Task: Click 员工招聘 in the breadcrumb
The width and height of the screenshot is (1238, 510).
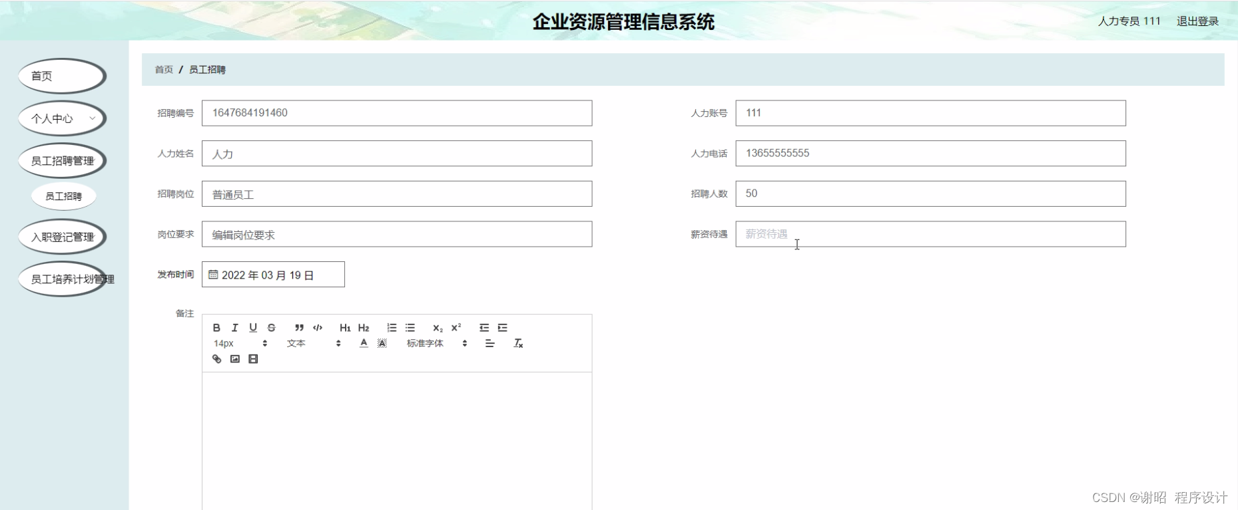Action: click(207, 69)
